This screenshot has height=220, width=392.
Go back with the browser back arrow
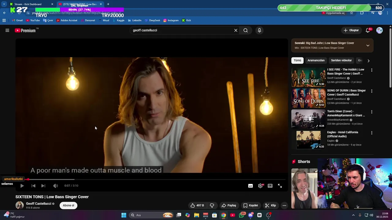pyautogui.click(x=4, y=13)
